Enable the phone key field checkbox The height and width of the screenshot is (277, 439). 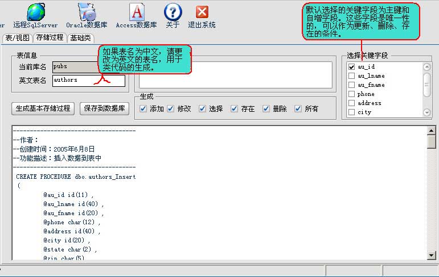(x=352, y=94)
